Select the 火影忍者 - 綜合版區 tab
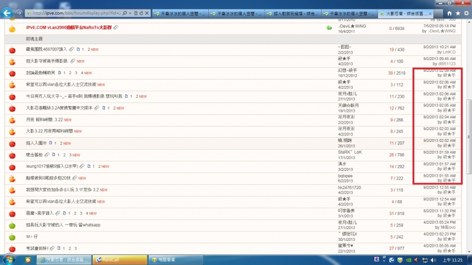The width and height of the screenshot is (472, 265). 406,14
